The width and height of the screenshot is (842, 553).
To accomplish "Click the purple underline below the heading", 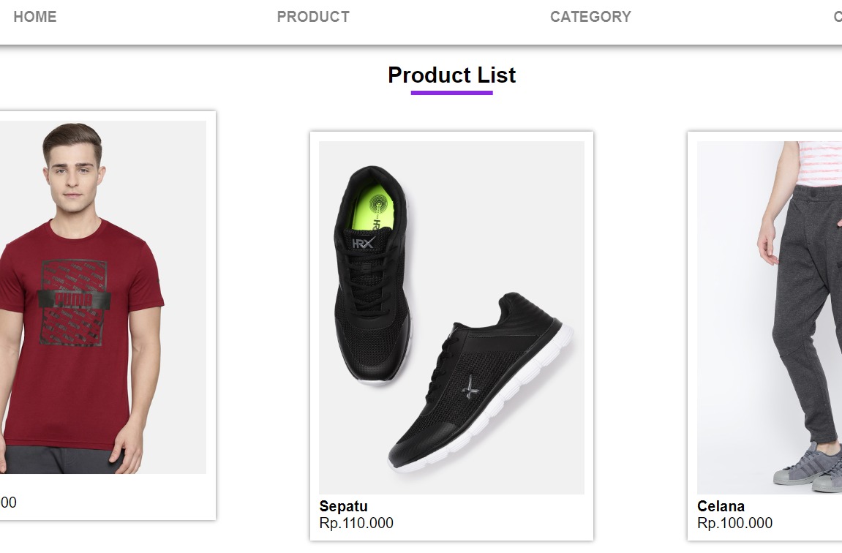I will tap(451, 93).
